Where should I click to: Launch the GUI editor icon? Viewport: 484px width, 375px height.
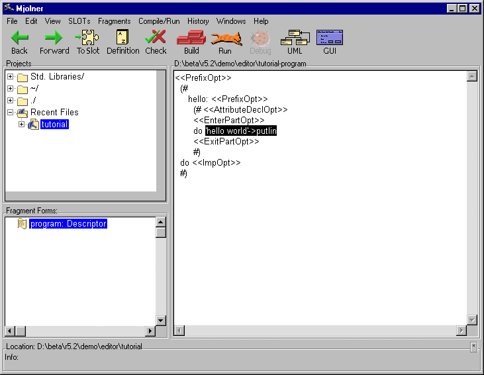pyautogui.click(x=329, y=38)
